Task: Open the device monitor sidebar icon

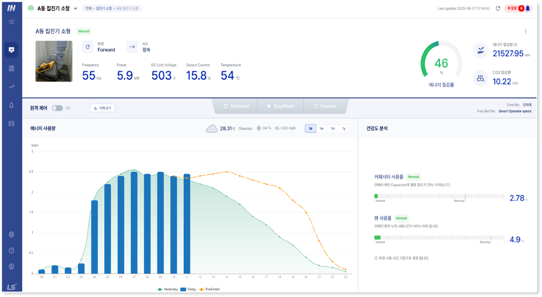Action: (11, 50)
